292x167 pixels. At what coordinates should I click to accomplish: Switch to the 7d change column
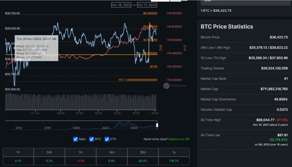pyautogui.click(x=80, y=152)
